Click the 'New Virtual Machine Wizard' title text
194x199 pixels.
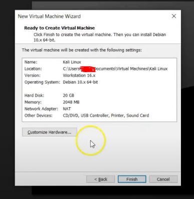click(x=49, y=16)
